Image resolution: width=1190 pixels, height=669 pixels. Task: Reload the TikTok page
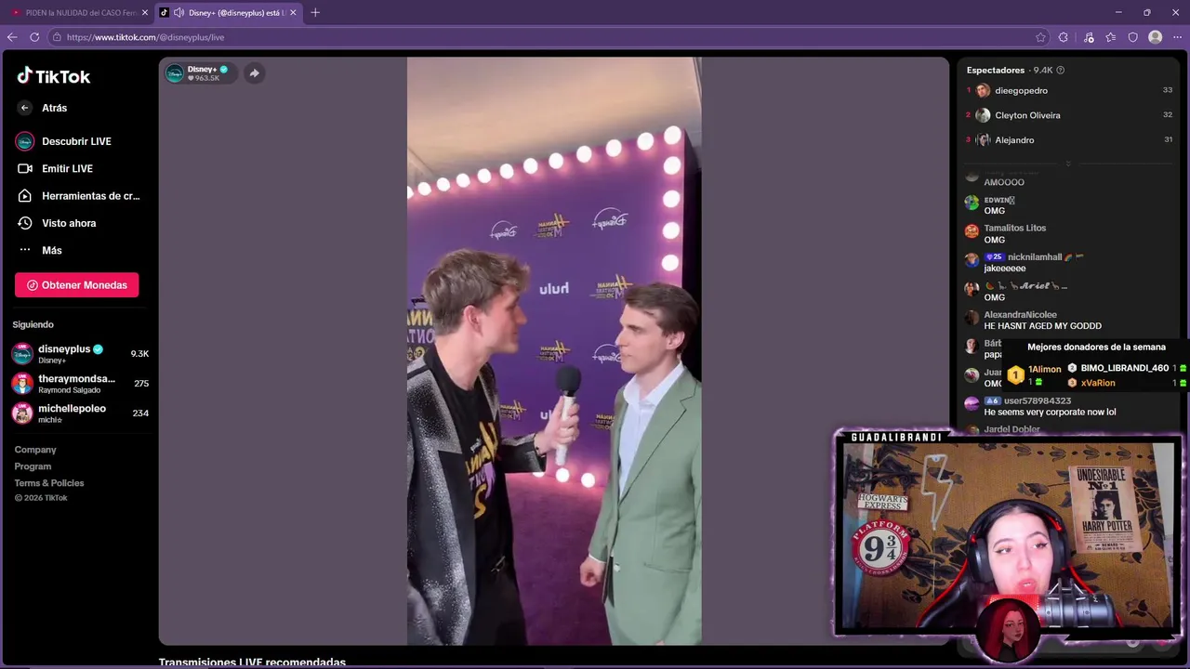(x=34, y=37)
